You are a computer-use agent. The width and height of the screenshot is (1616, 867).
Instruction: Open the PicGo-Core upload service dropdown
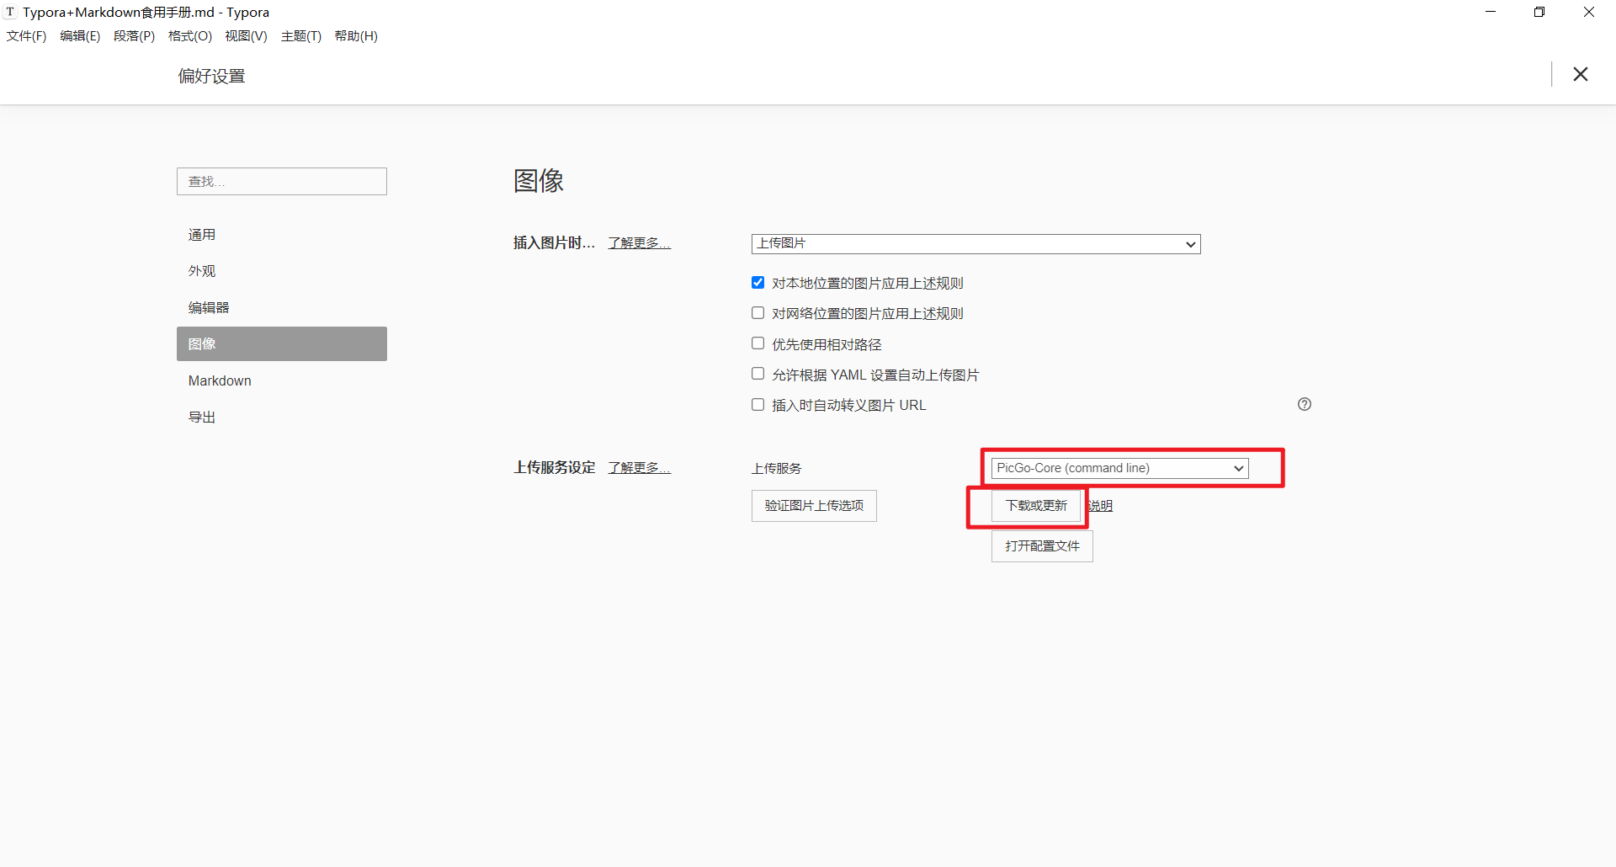pyautogui.click(x=1119, y=468)
